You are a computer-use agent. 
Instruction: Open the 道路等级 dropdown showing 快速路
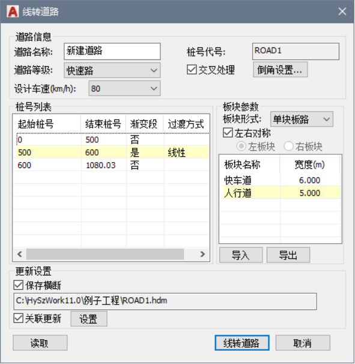pyautogui.click(x=112, y=70)
